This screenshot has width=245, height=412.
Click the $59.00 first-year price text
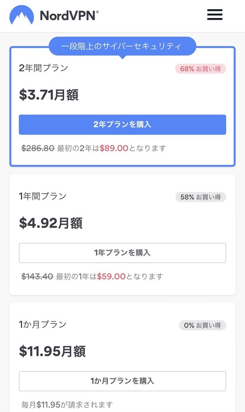(111, 277)
